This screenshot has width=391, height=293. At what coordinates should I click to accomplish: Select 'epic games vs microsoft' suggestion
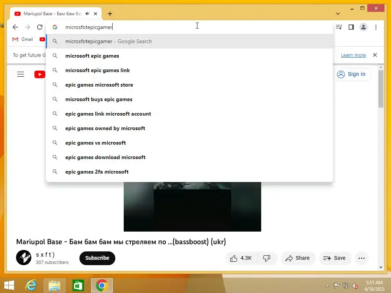click(189, 143)
